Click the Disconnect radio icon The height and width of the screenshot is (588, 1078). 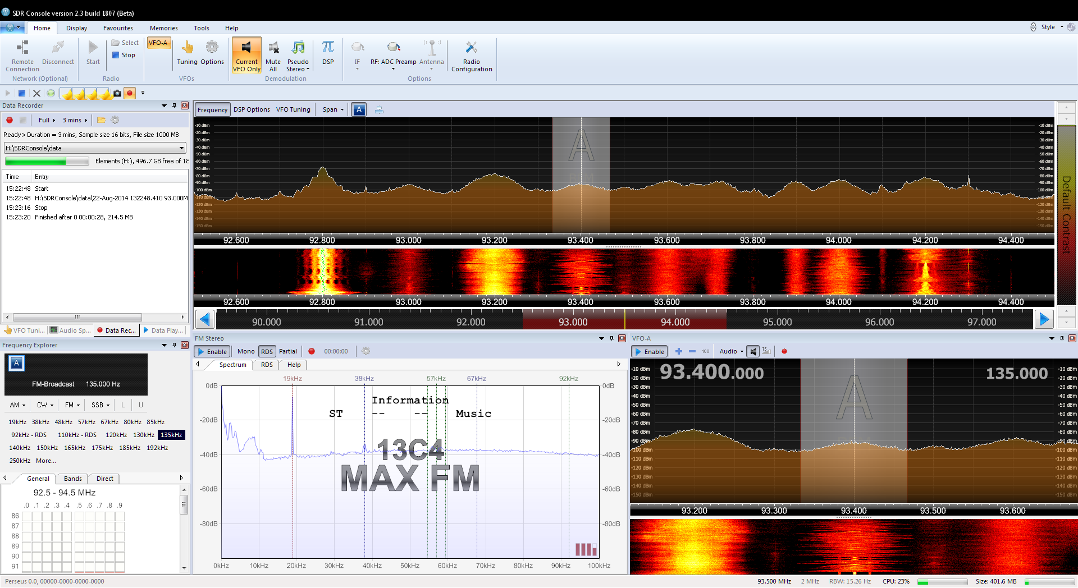point(58,53)
